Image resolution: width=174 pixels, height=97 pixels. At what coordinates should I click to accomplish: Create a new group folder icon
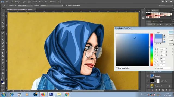click(163, 90)
